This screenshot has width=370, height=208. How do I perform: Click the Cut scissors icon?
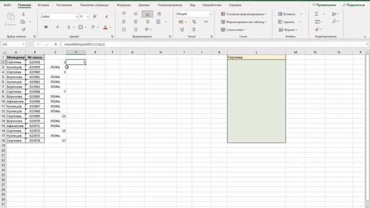click(23, 14)
